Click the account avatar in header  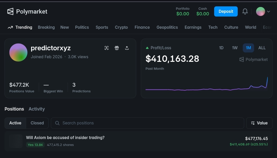point(260,12)
